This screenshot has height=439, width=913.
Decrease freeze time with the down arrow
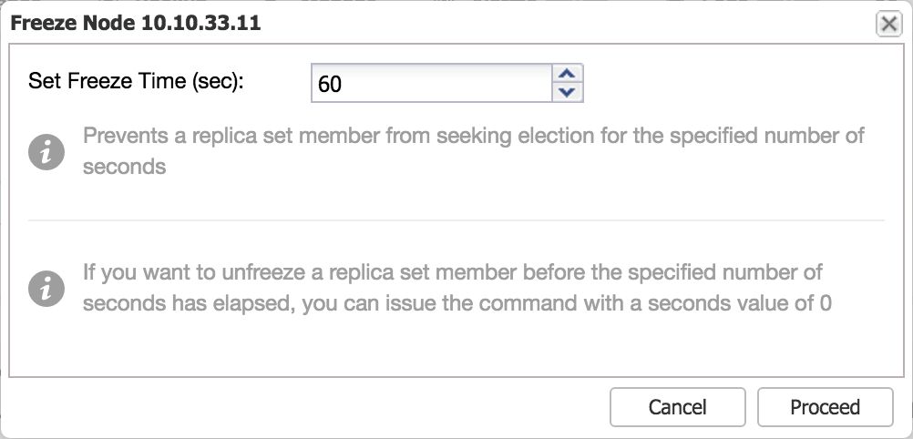[x=567, y=92]
